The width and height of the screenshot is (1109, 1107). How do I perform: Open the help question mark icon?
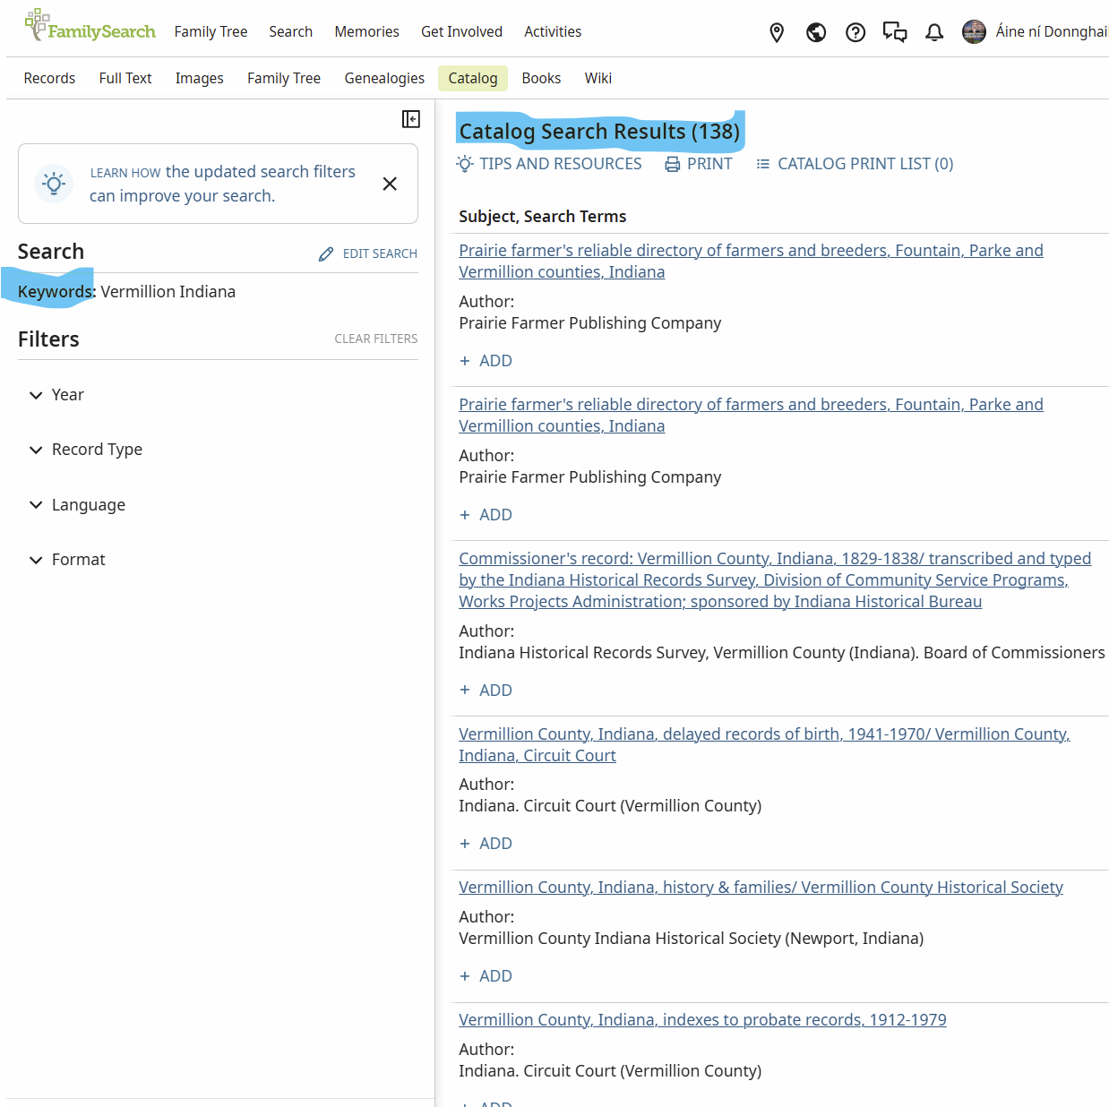(x=855, y=32)
